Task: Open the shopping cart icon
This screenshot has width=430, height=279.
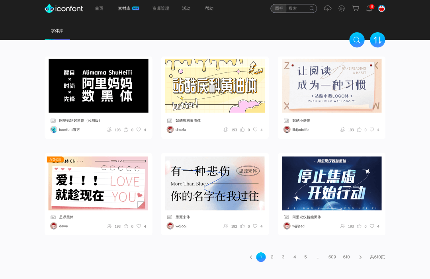Action: [356, 8]
